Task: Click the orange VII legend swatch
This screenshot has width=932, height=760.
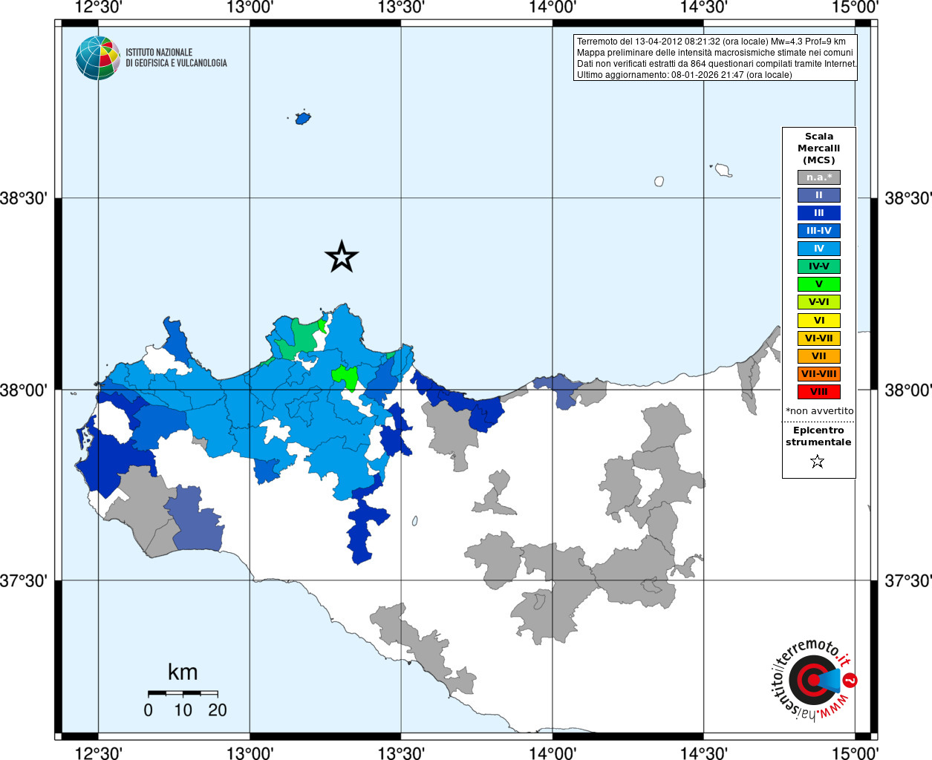Action: 819,356
